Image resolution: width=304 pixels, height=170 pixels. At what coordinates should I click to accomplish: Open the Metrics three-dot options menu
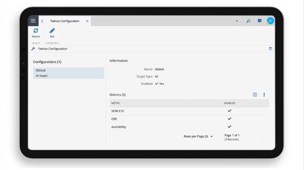(264, 95)
